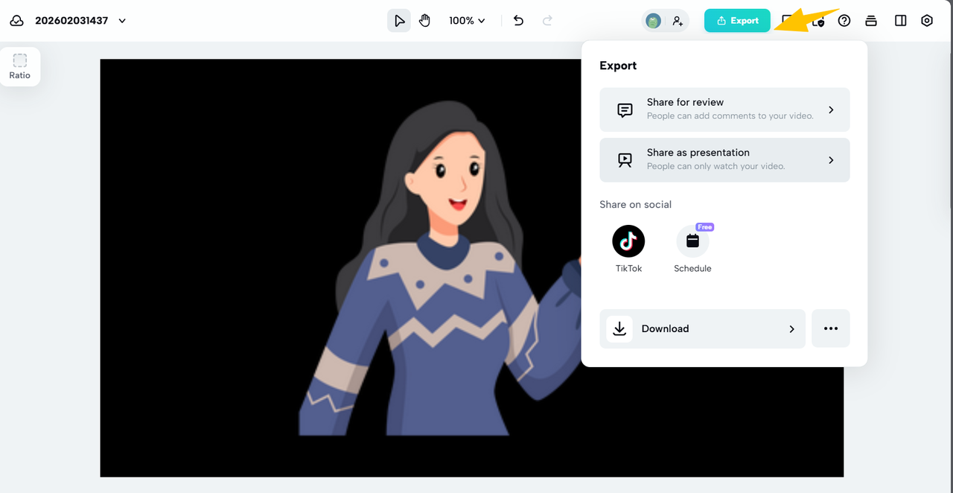Screen dimensions: 953x493
Task: Select the cursor/move tool in toolbar
Action: pyautogui.click(x=399, y=20)
